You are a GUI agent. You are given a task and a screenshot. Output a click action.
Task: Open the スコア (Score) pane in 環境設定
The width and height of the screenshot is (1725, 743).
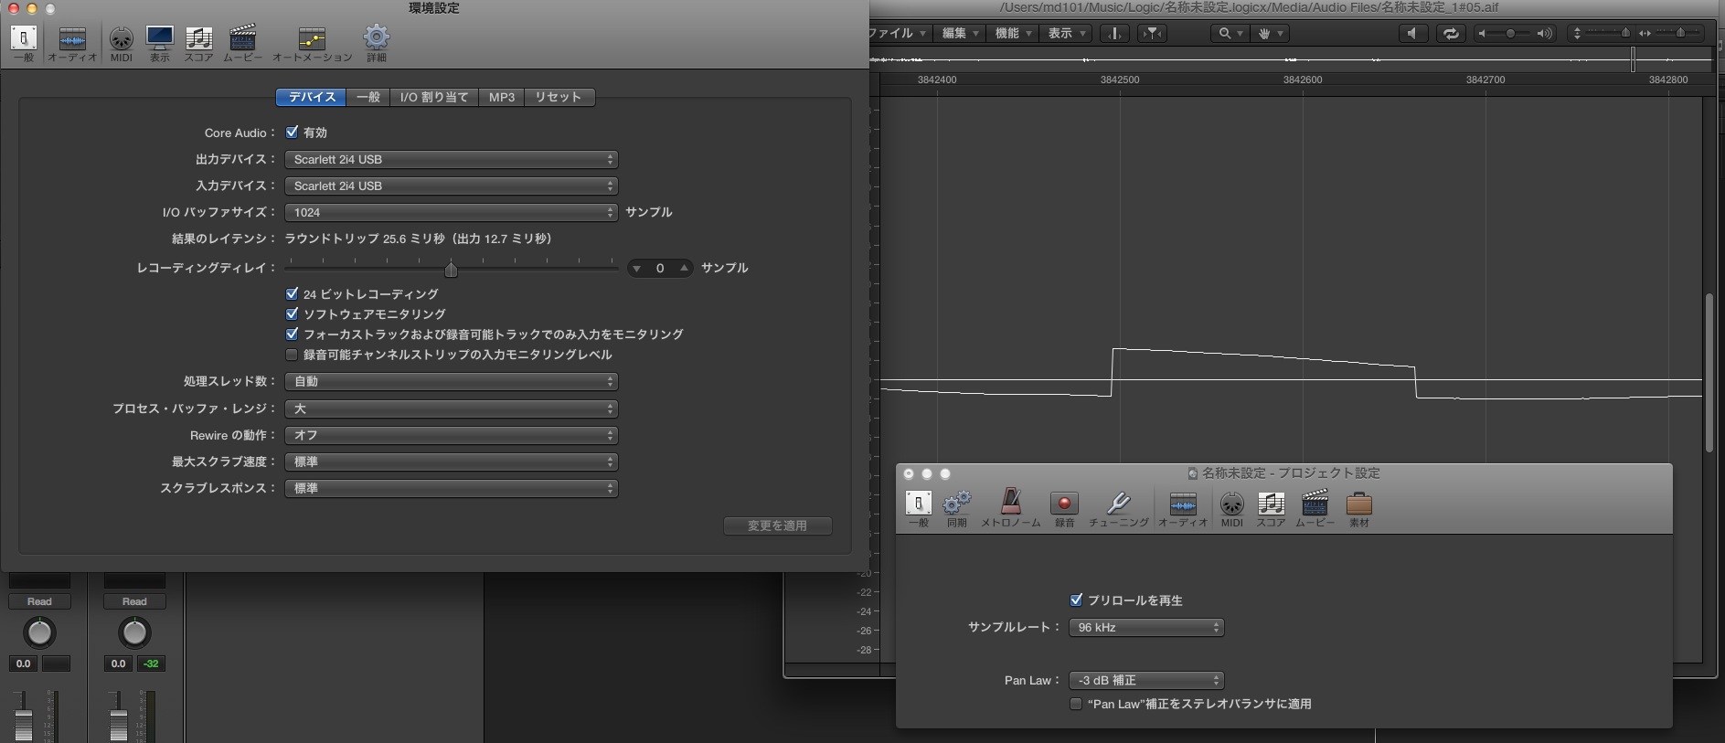tap(198, 43)
